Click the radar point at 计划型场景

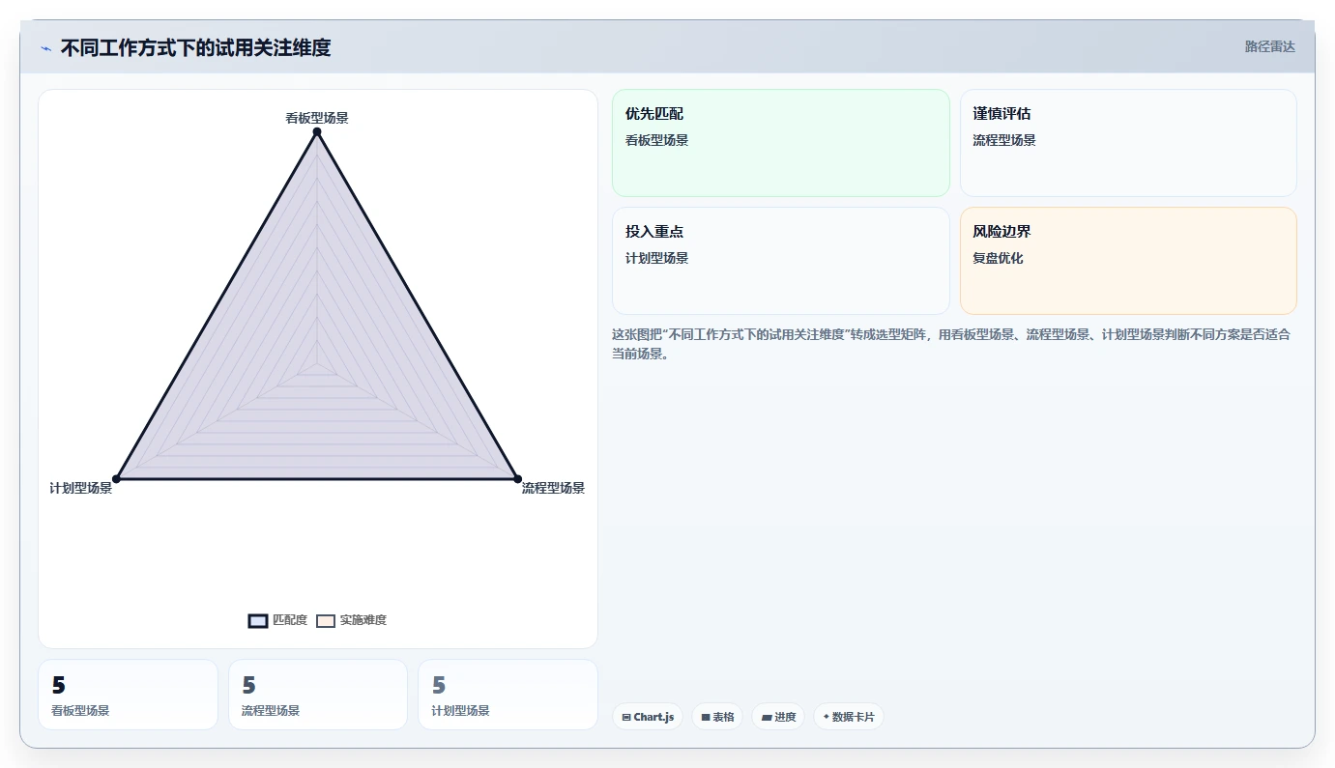[116, 478]
